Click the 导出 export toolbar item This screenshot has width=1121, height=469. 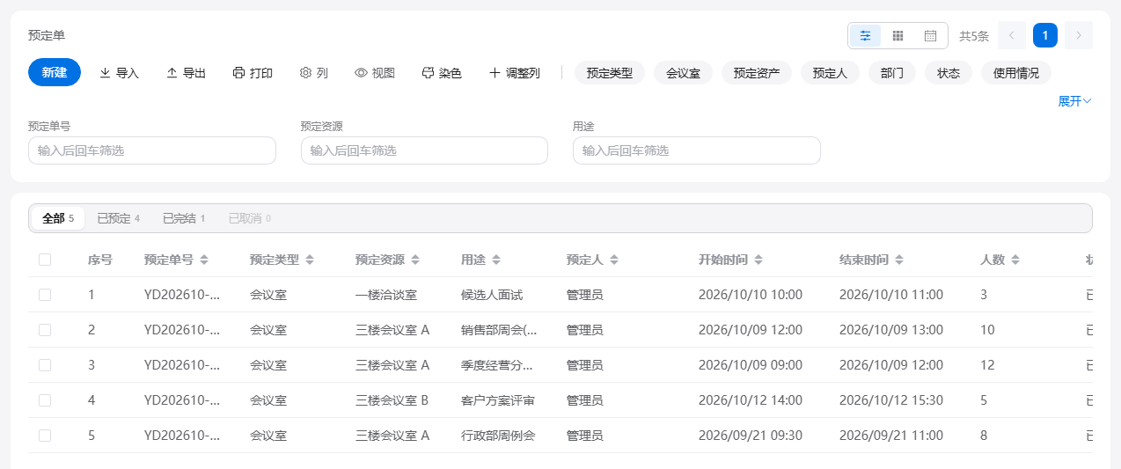[186, 73]
